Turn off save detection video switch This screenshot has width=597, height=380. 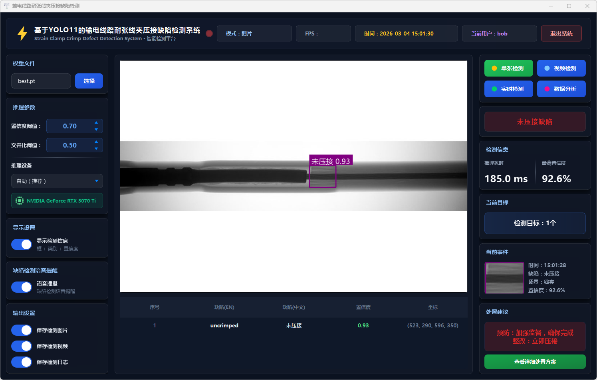[22, 346]
